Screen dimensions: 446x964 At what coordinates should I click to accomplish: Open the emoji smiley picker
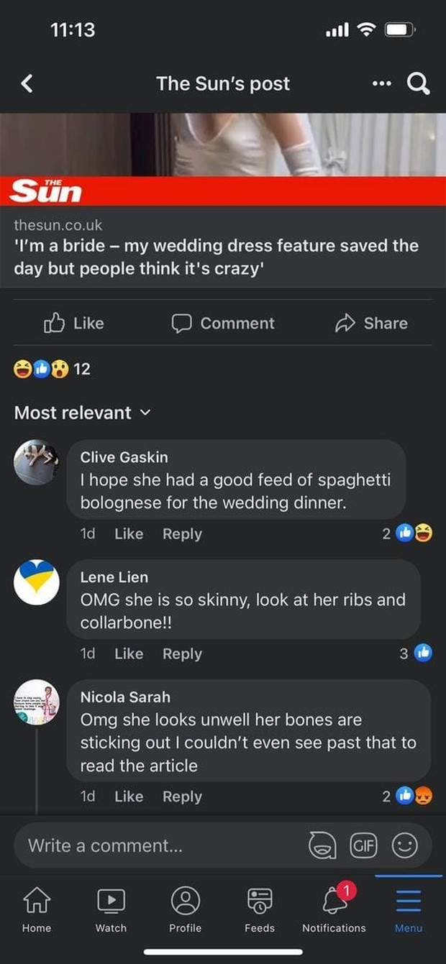coord(404,845)
